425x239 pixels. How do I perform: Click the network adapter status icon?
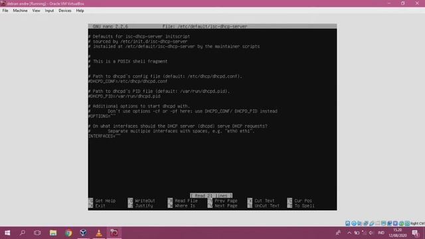tap(366, 223)
